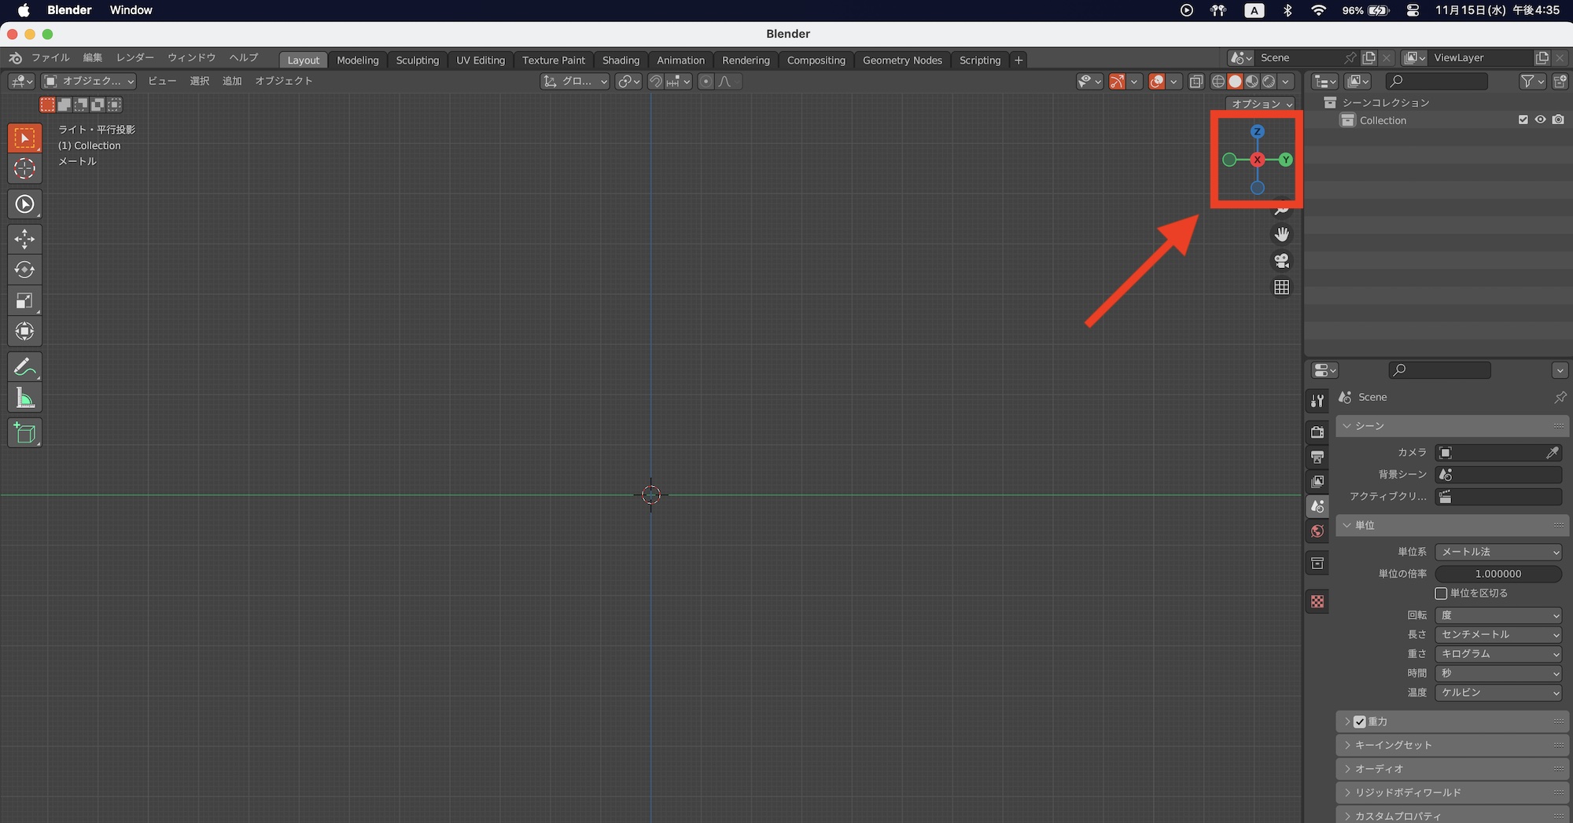Viewport: 1573px width, 823px height.
Task: Click the camera view icon in the viewport
Action: point(1282,260)
